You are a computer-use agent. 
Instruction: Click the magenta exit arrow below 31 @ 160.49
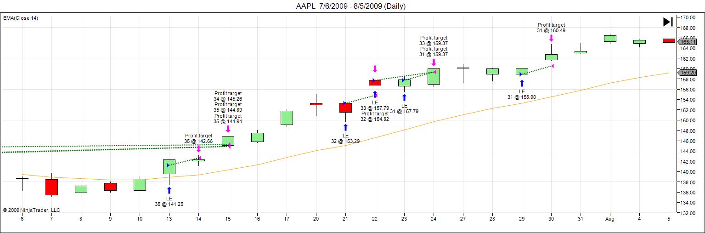[551, 38]
